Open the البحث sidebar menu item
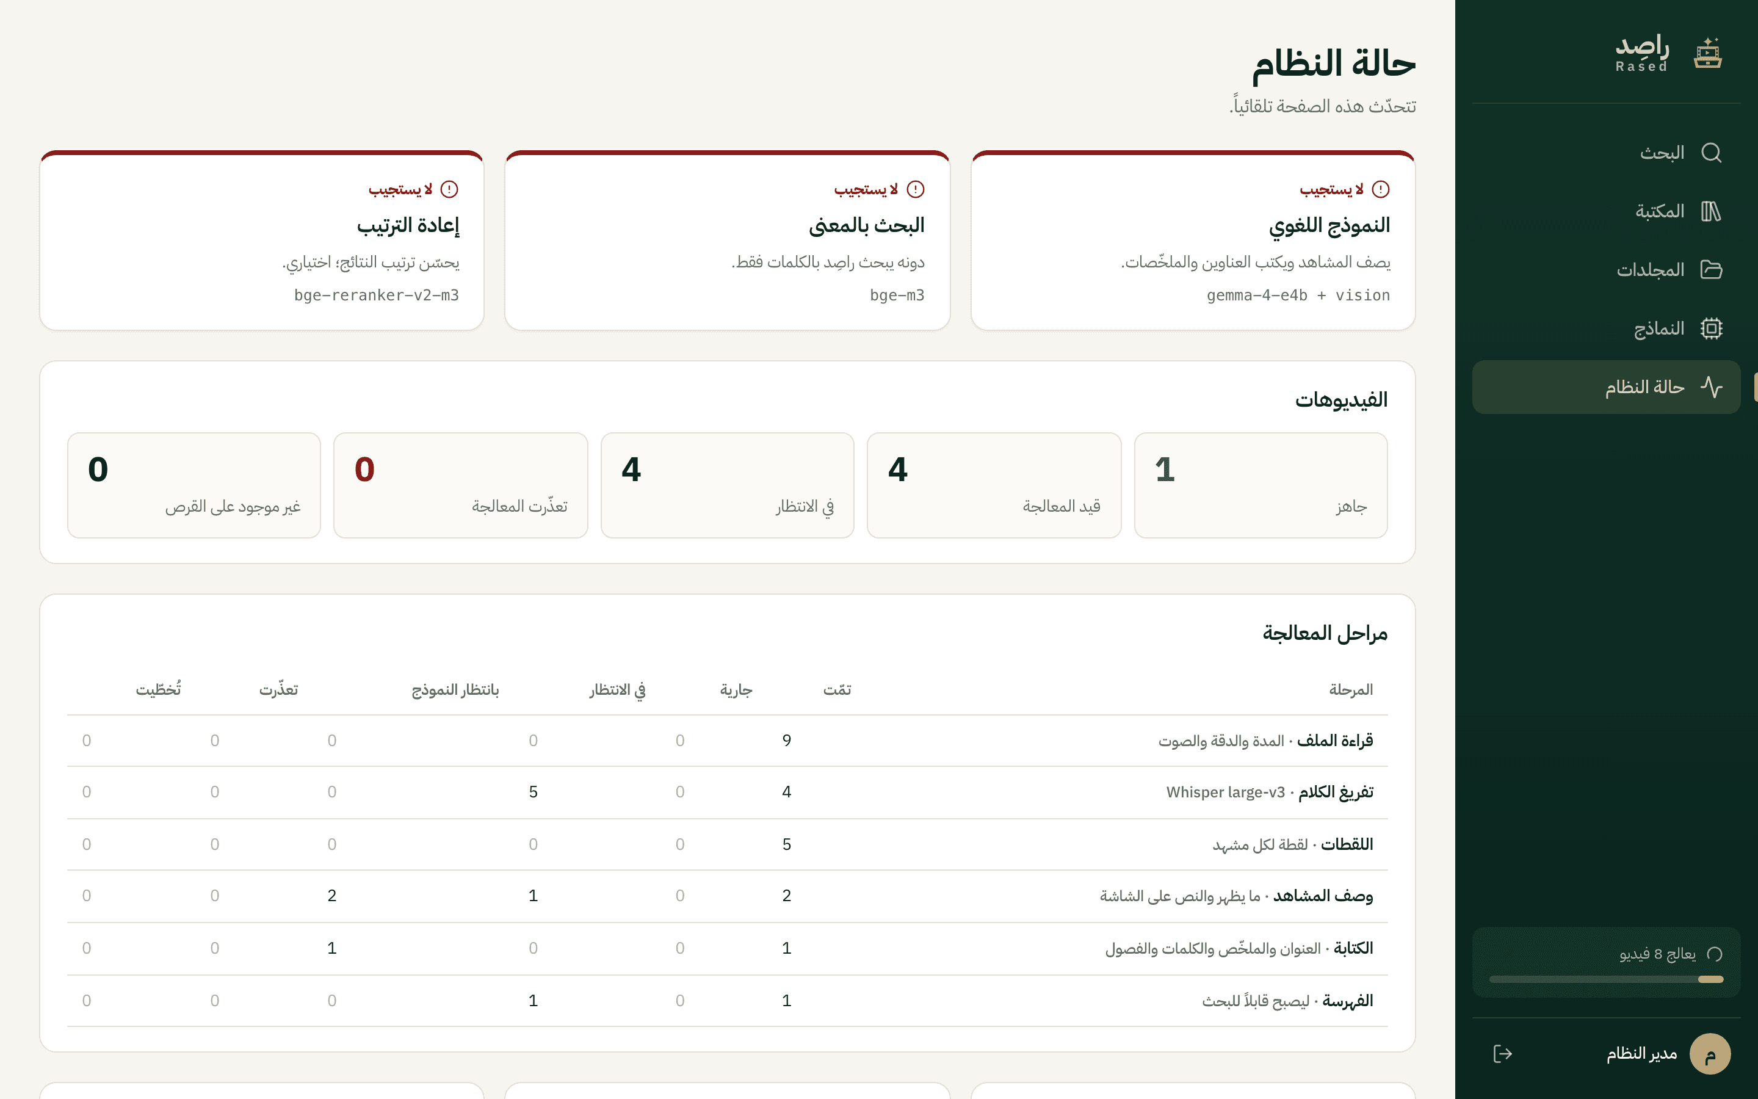The height and width of the screenshot is (1099, 1758). [1606, 153]
